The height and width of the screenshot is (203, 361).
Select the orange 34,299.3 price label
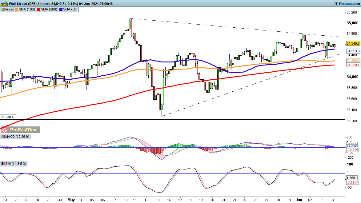click(x=353, y=61)
